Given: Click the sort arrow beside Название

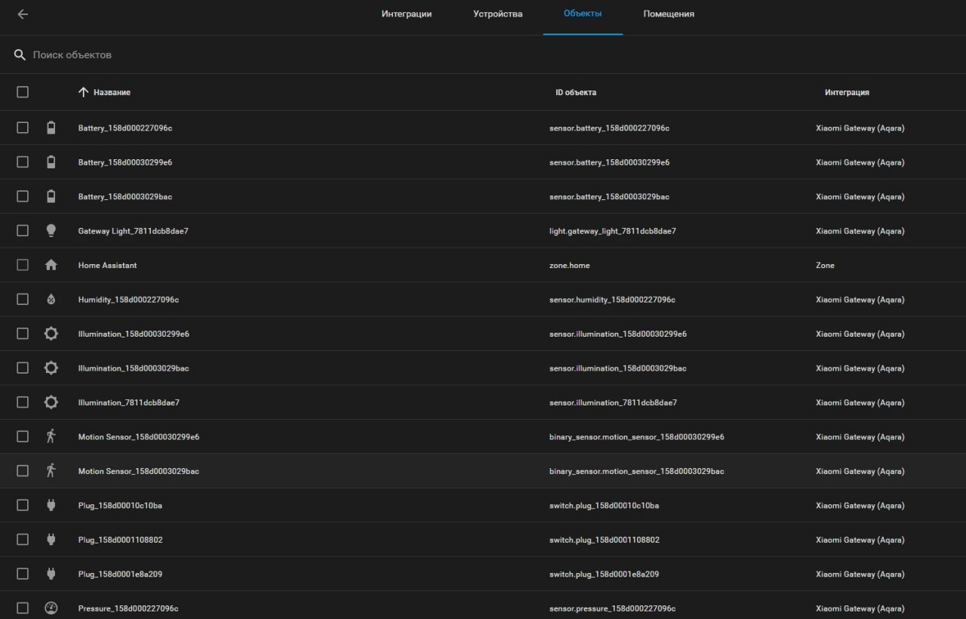Looking at the screenshot, I should (84, 92).
